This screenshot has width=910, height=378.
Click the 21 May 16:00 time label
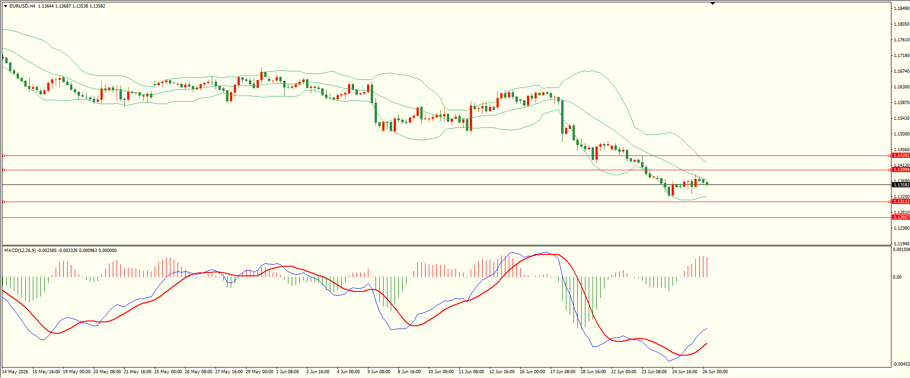138,372
